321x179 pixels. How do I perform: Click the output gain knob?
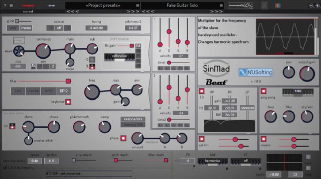[x=307, y=74]
